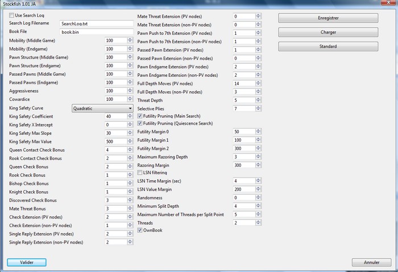
Task: Click the Threat Depth spinner arrows
Action: pyautogui.click(x=258, y=100)
